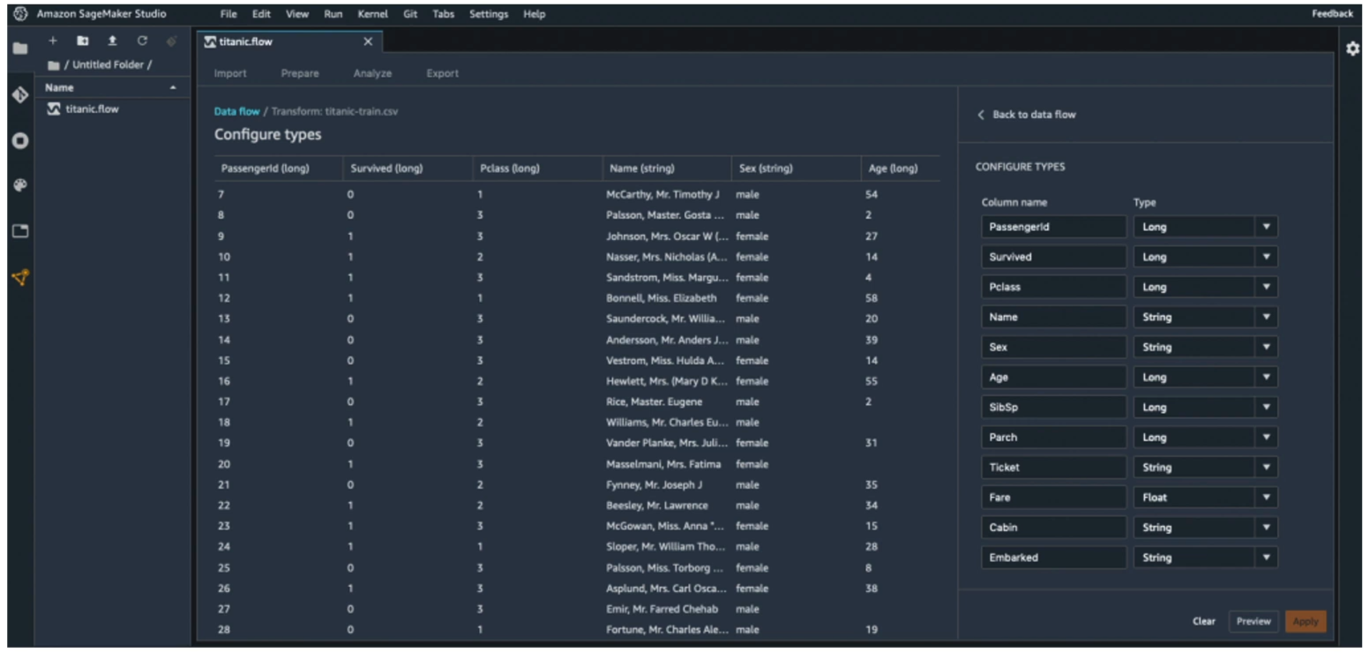Click the Data flow breadcrumb link

[236, 112]
